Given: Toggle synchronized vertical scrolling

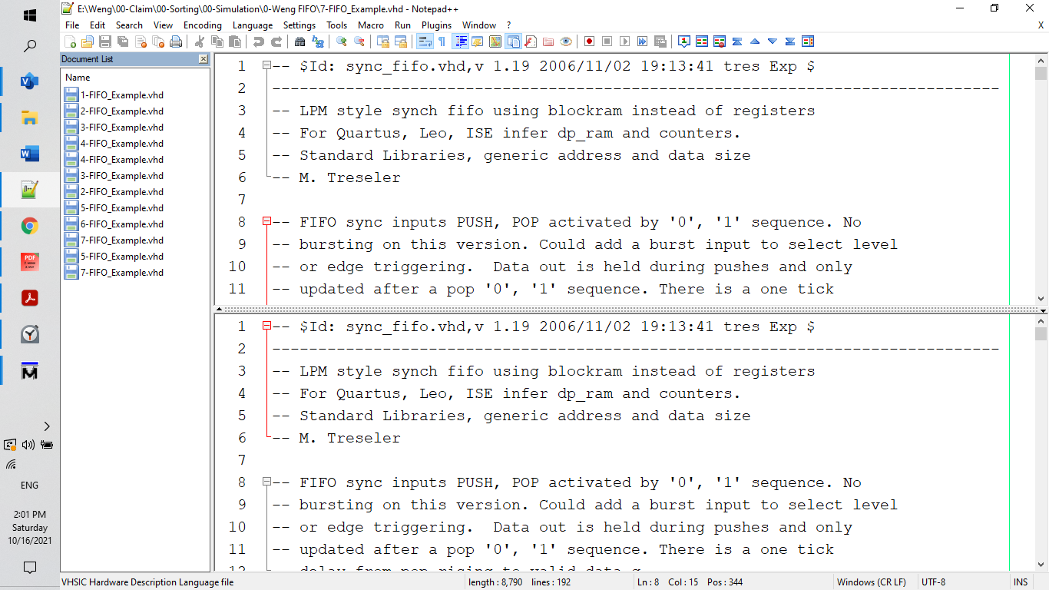Looking at the screenshot, I should tap(383, 41).
